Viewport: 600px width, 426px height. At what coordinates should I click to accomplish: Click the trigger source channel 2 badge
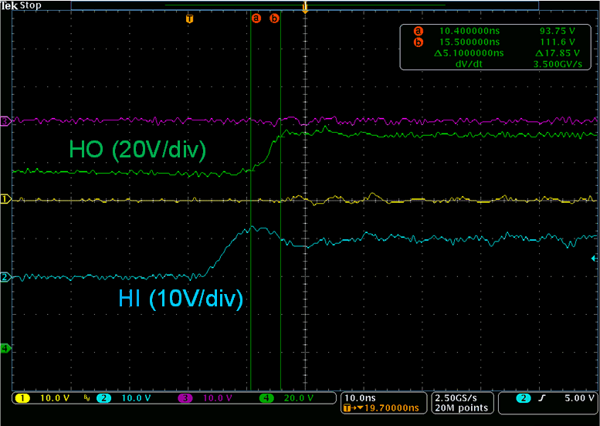(x=524, y=398)
